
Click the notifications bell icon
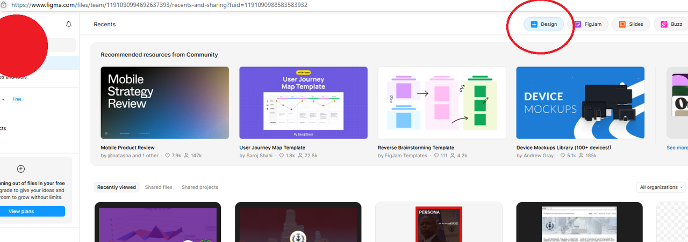pos(69,24)
